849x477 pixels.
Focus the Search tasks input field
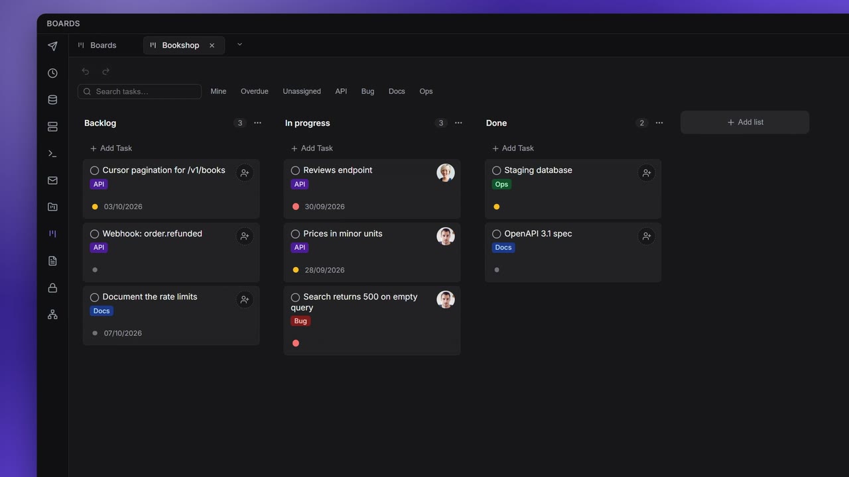click(139, 91)
